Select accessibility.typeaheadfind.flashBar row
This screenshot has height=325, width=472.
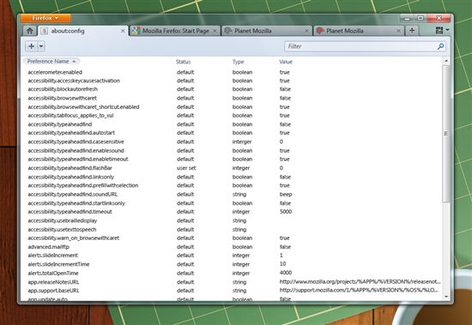232,168
